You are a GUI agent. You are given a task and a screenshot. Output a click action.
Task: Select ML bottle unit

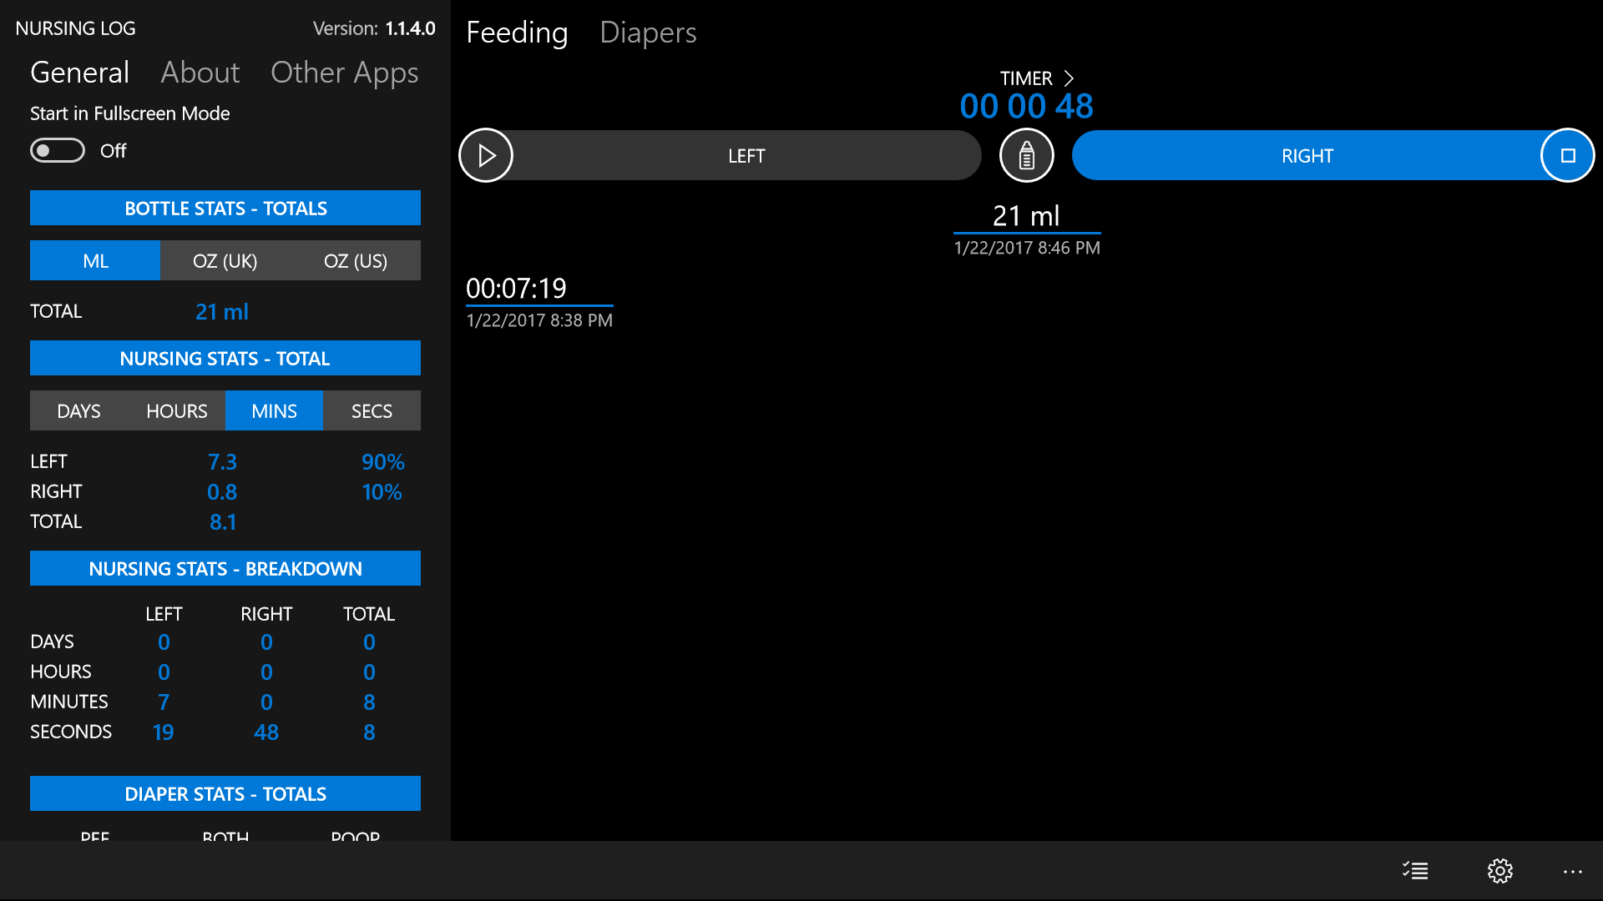point(95,261)
